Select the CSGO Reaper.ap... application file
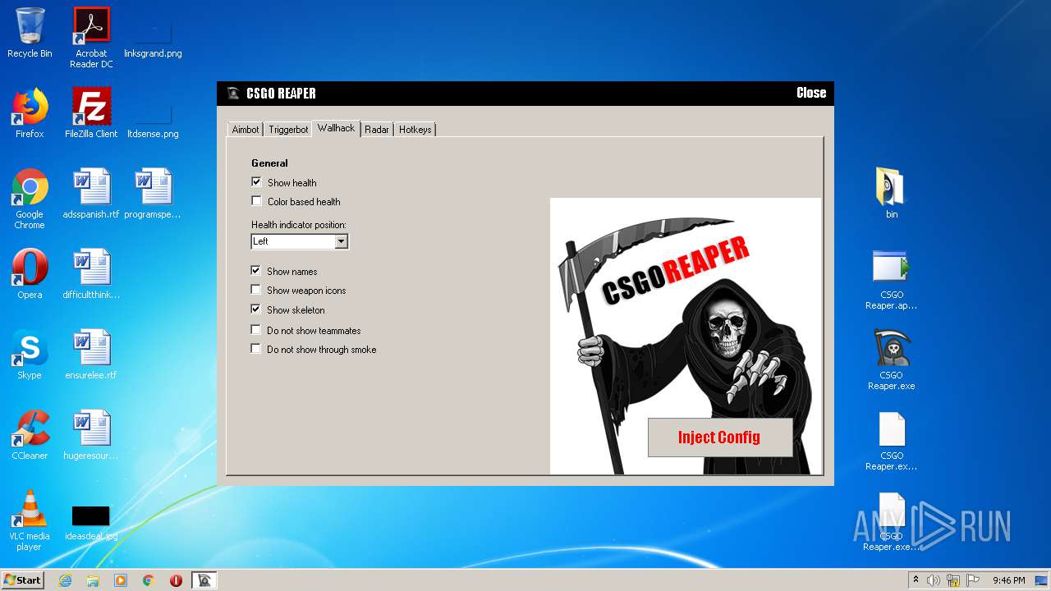1051x591 pixels. [x=892, y=279]
